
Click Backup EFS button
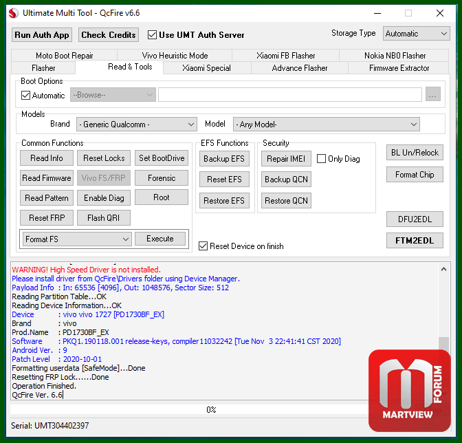click(x=223, y=159)
